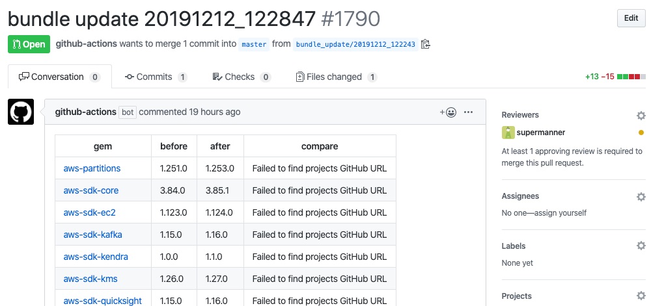664x306 pixels.
Task: Add a reaction with the smiley icon
Action: 448,112
